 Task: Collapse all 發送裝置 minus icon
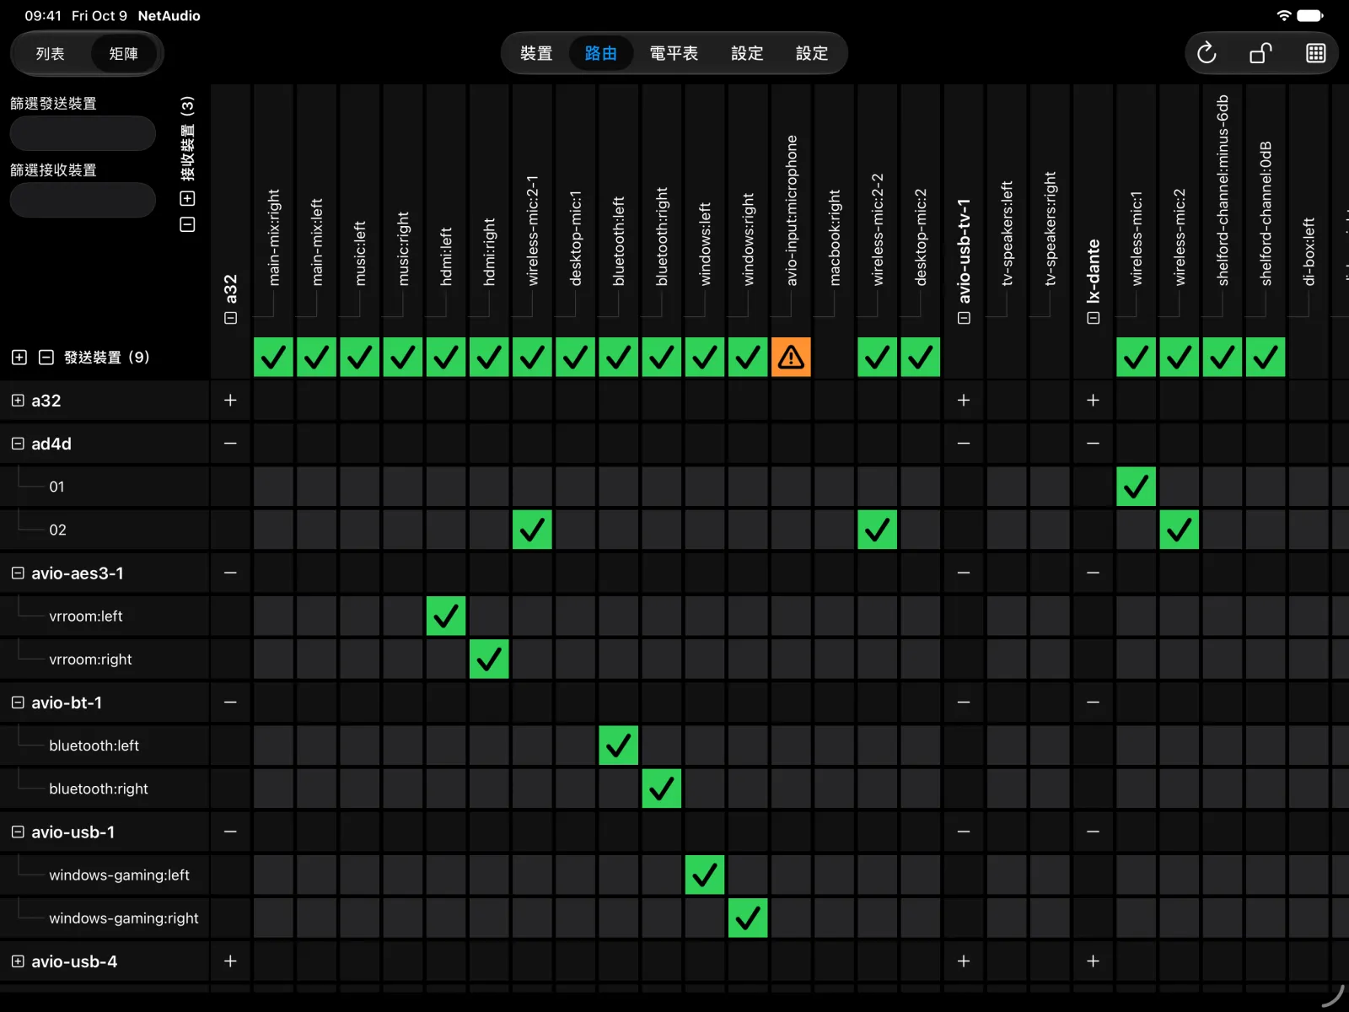pyautogui.click(x=46, y=358)
